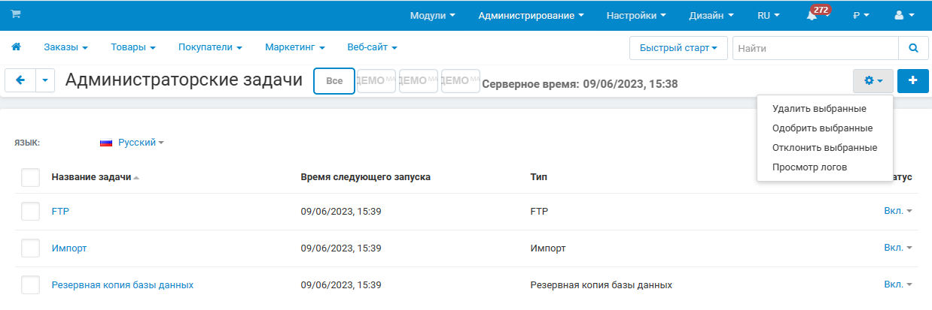The width and height of the screenshot is (932, 310).
Task: Expand the Быстрый старт dropdown
Action: click(678, 48)
